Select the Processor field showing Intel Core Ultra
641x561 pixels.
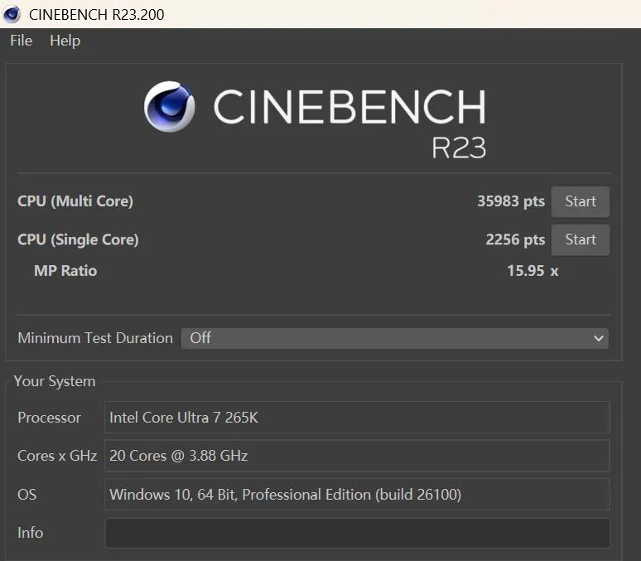pyautogui.click(x=357, y=418)
